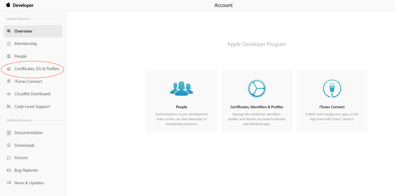Click the iTunes Connect plug icon
Screen dimensions: 395x196
(x=332, y=89)
